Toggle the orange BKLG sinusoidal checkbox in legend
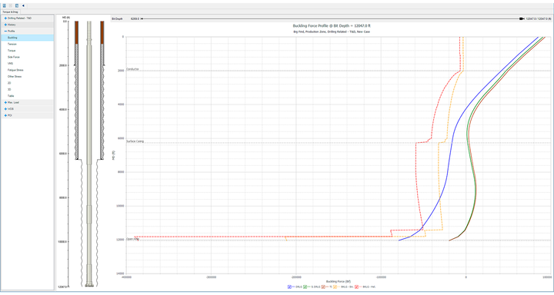The height and width of the screenshot is (295, 554). [x=335, y=287]
